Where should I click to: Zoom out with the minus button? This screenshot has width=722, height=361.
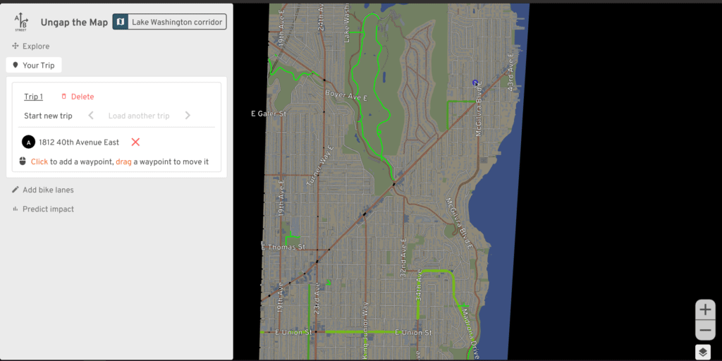[705, 330]
